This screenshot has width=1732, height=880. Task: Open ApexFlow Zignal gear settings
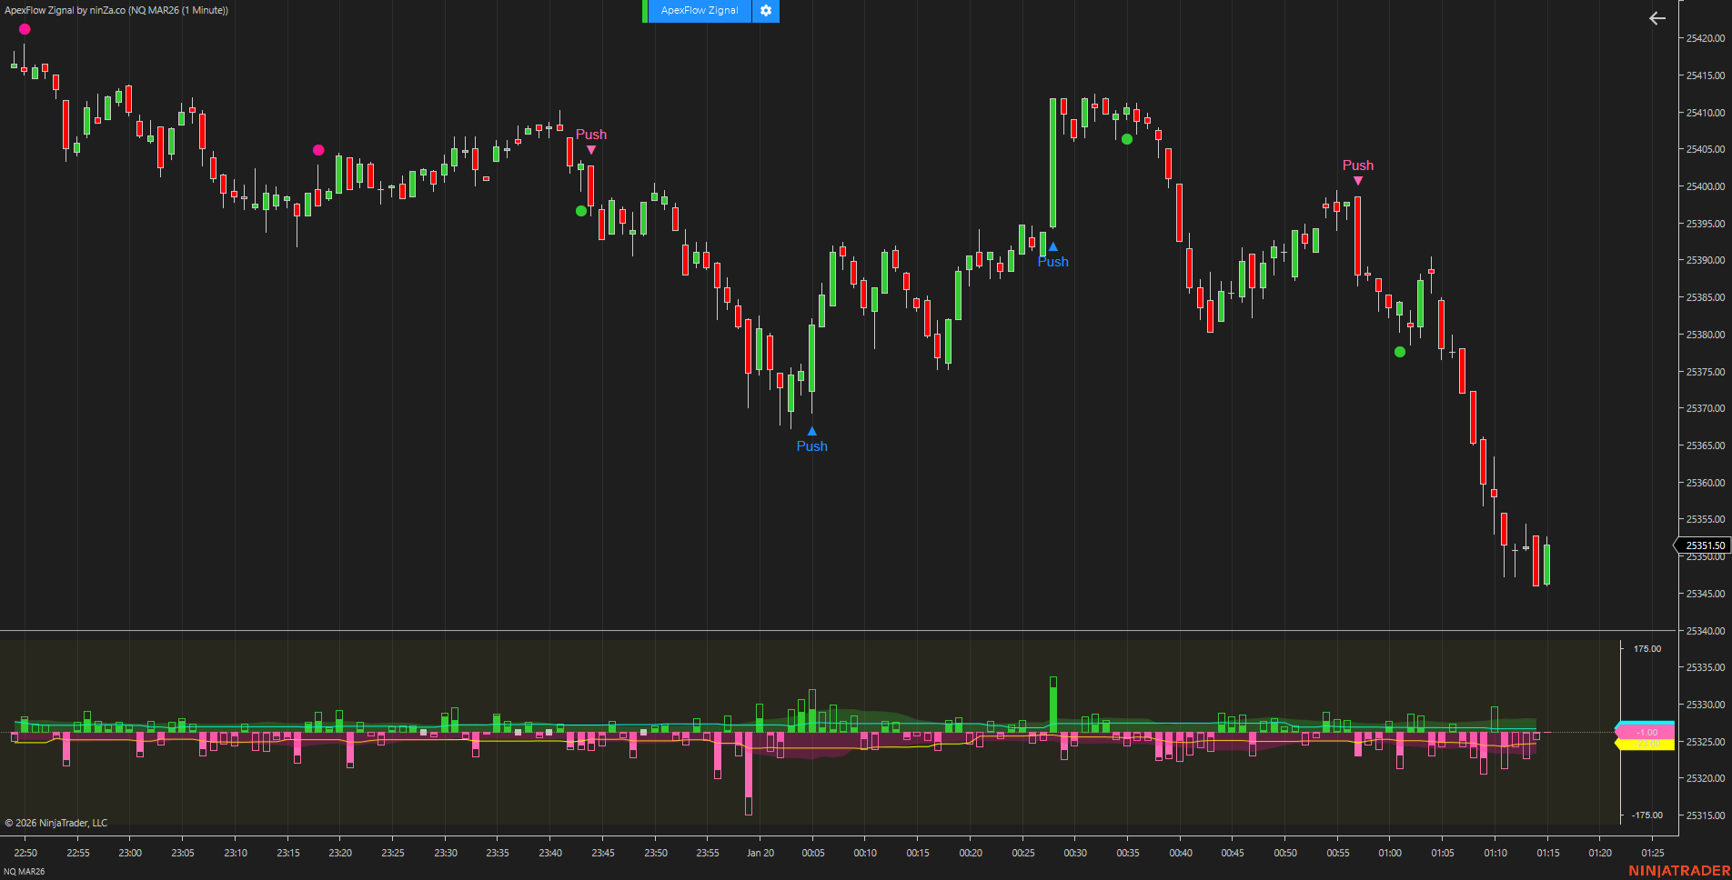tap(765, 11)
